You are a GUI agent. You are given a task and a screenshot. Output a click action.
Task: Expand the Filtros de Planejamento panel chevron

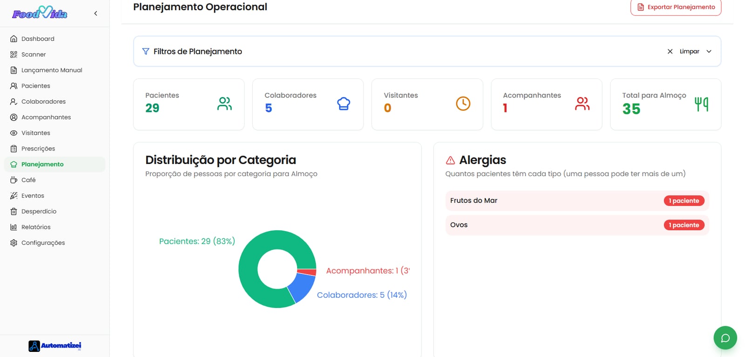[709, 51]
